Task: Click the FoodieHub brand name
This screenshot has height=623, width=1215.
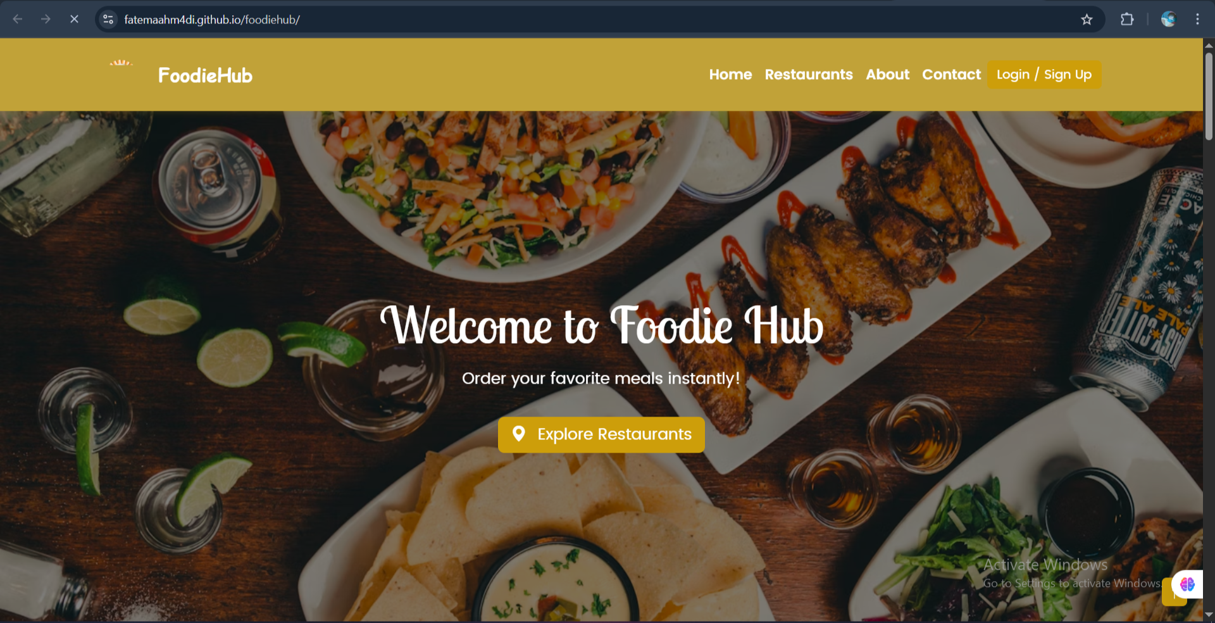Action: (205, 75)
